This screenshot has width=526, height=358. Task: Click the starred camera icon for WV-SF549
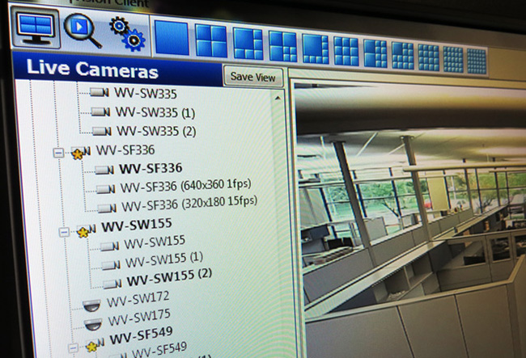click(94, 345)
